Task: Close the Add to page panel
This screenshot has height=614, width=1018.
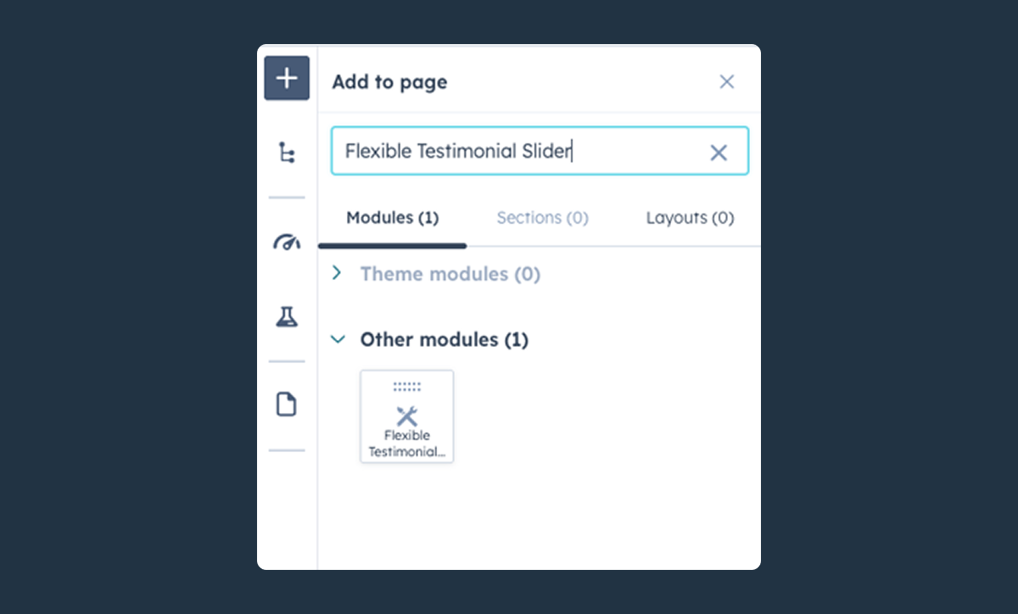Action: (x=727, y=81)
